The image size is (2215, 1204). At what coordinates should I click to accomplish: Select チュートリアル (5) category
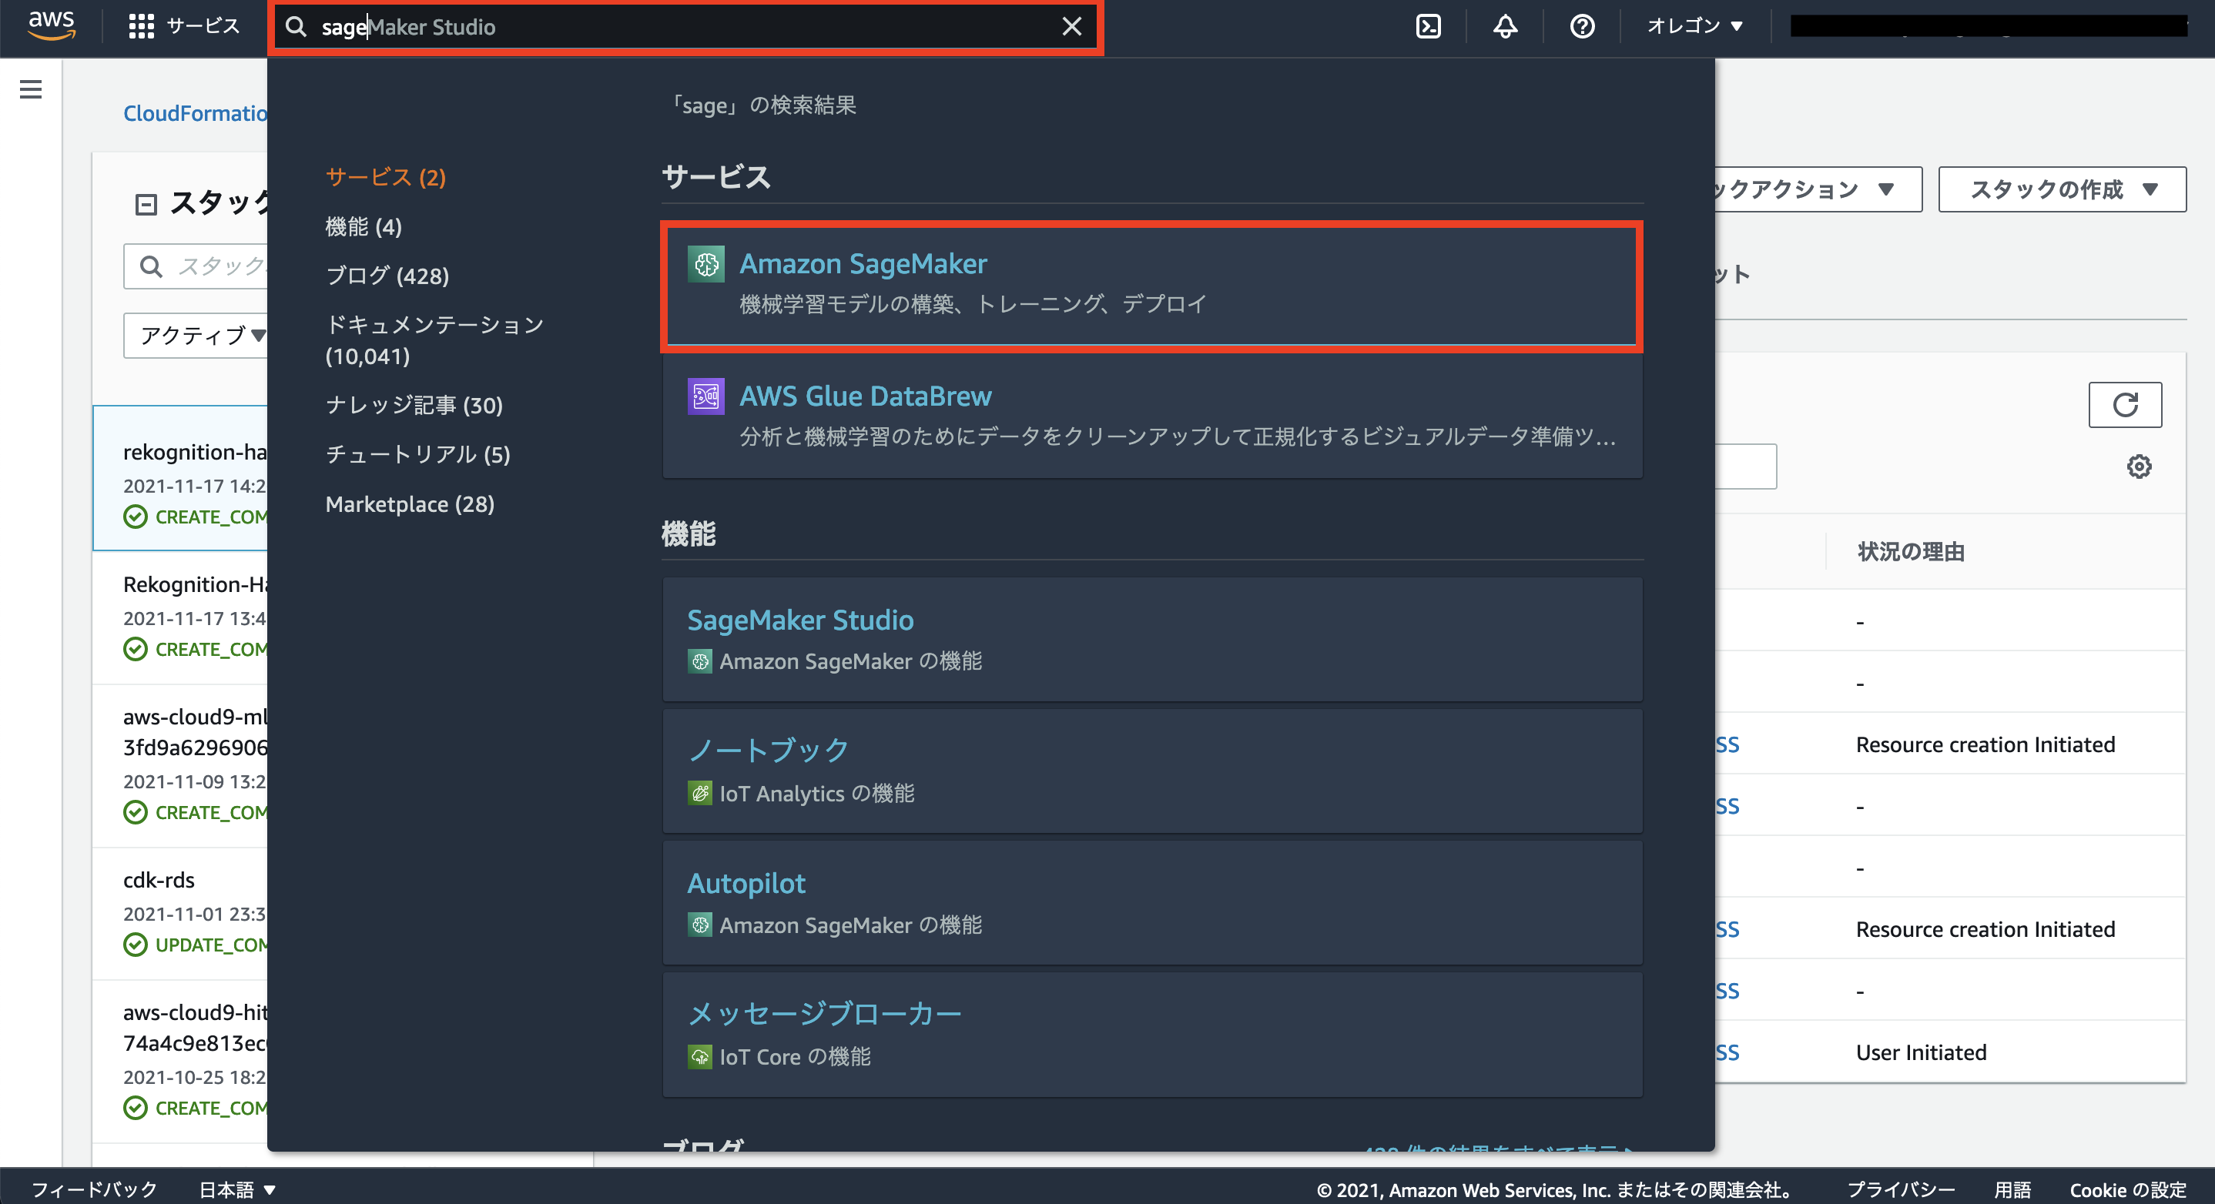point(418,455)
